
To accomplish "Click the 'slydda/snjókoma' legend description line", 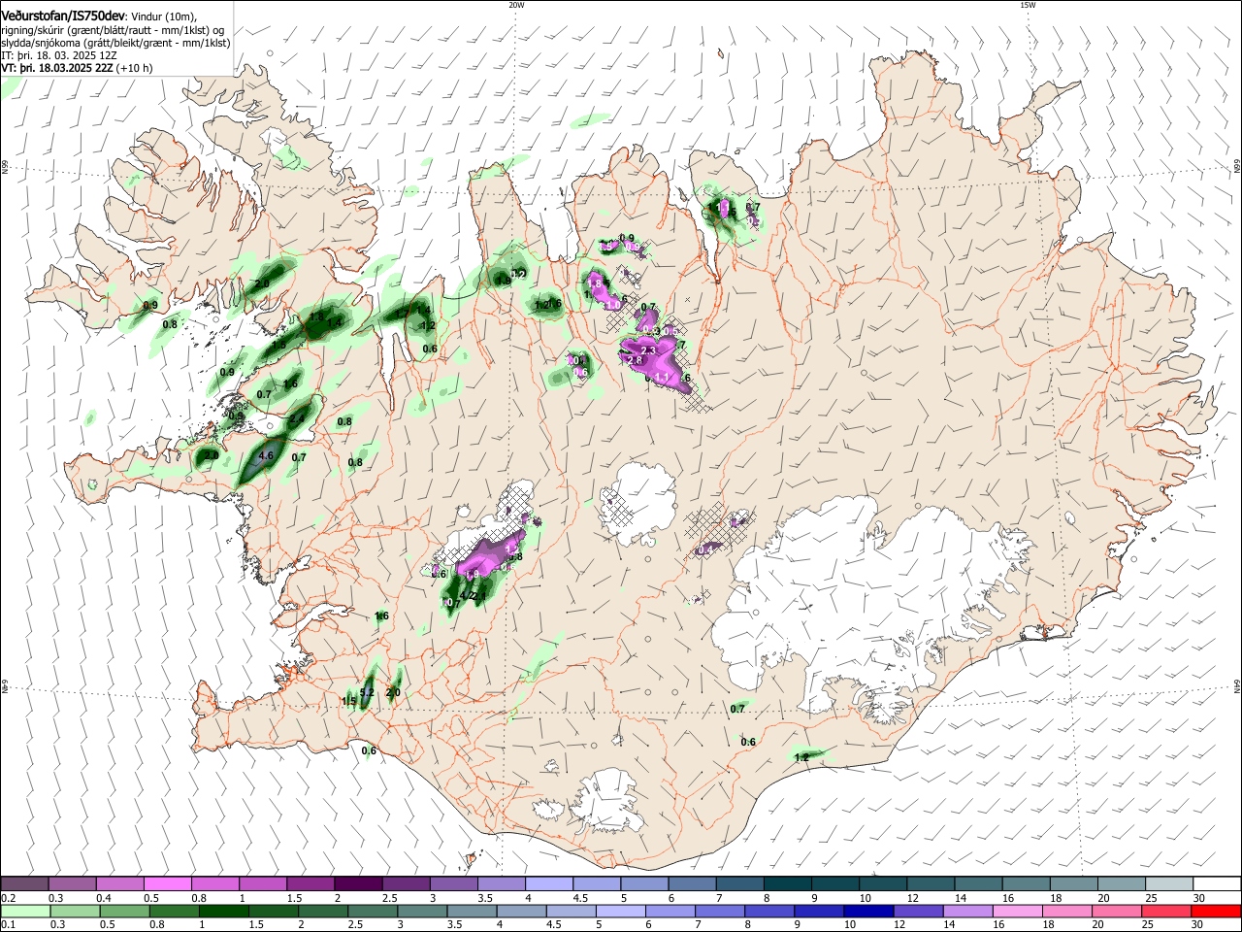I will pyautogui.click(x=115, y=43).
